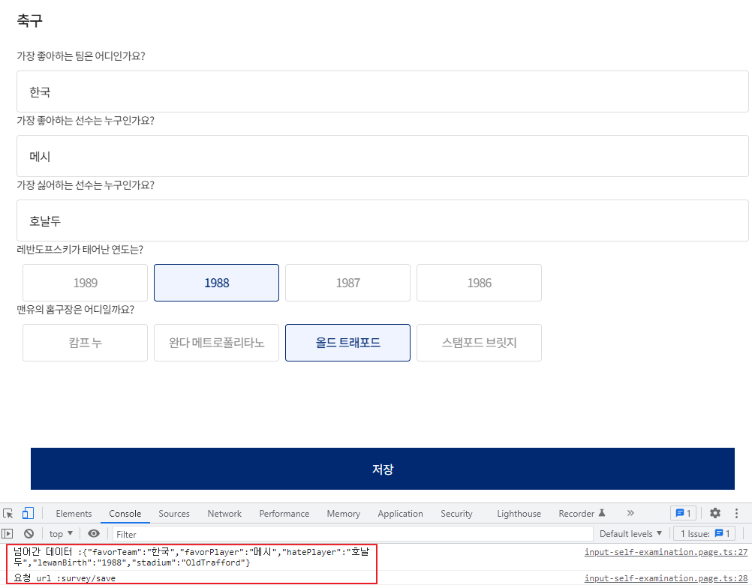Switch to the Recorder tab
Image resolution: width=752 pixels, height=585 pixels.
tap(582, 513)
